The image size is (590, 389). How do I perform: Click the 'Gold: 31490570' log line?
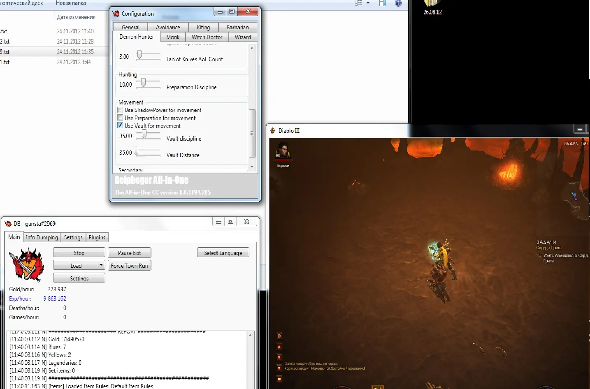point(47,339)
